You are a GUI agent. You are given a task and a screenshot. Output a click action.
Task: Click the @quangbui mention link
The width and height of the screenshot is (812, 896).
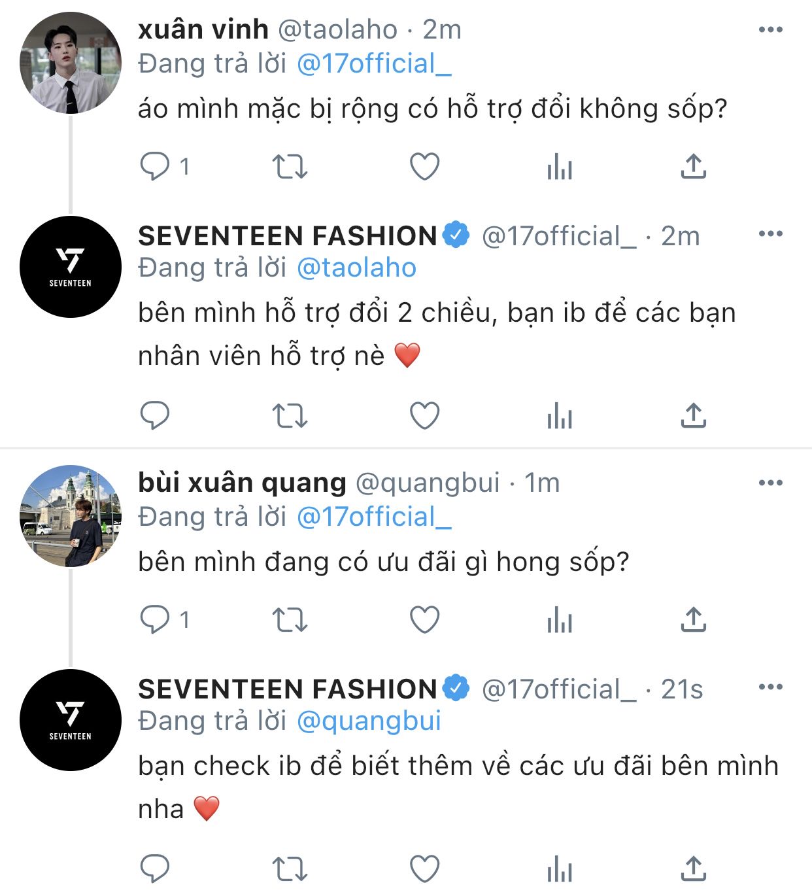(369, 721)
